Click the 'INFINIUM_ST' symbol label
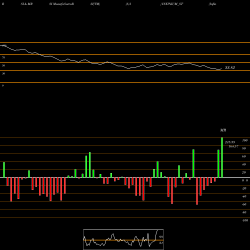This screenshot has height=250, width=250. (172, 4)
